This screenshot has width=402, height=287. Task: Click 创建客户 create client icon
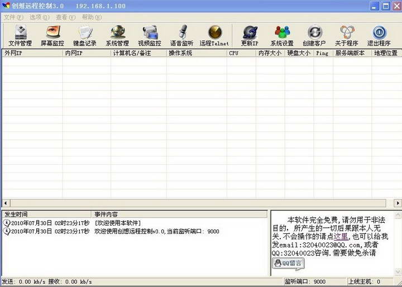click(314, 35)
